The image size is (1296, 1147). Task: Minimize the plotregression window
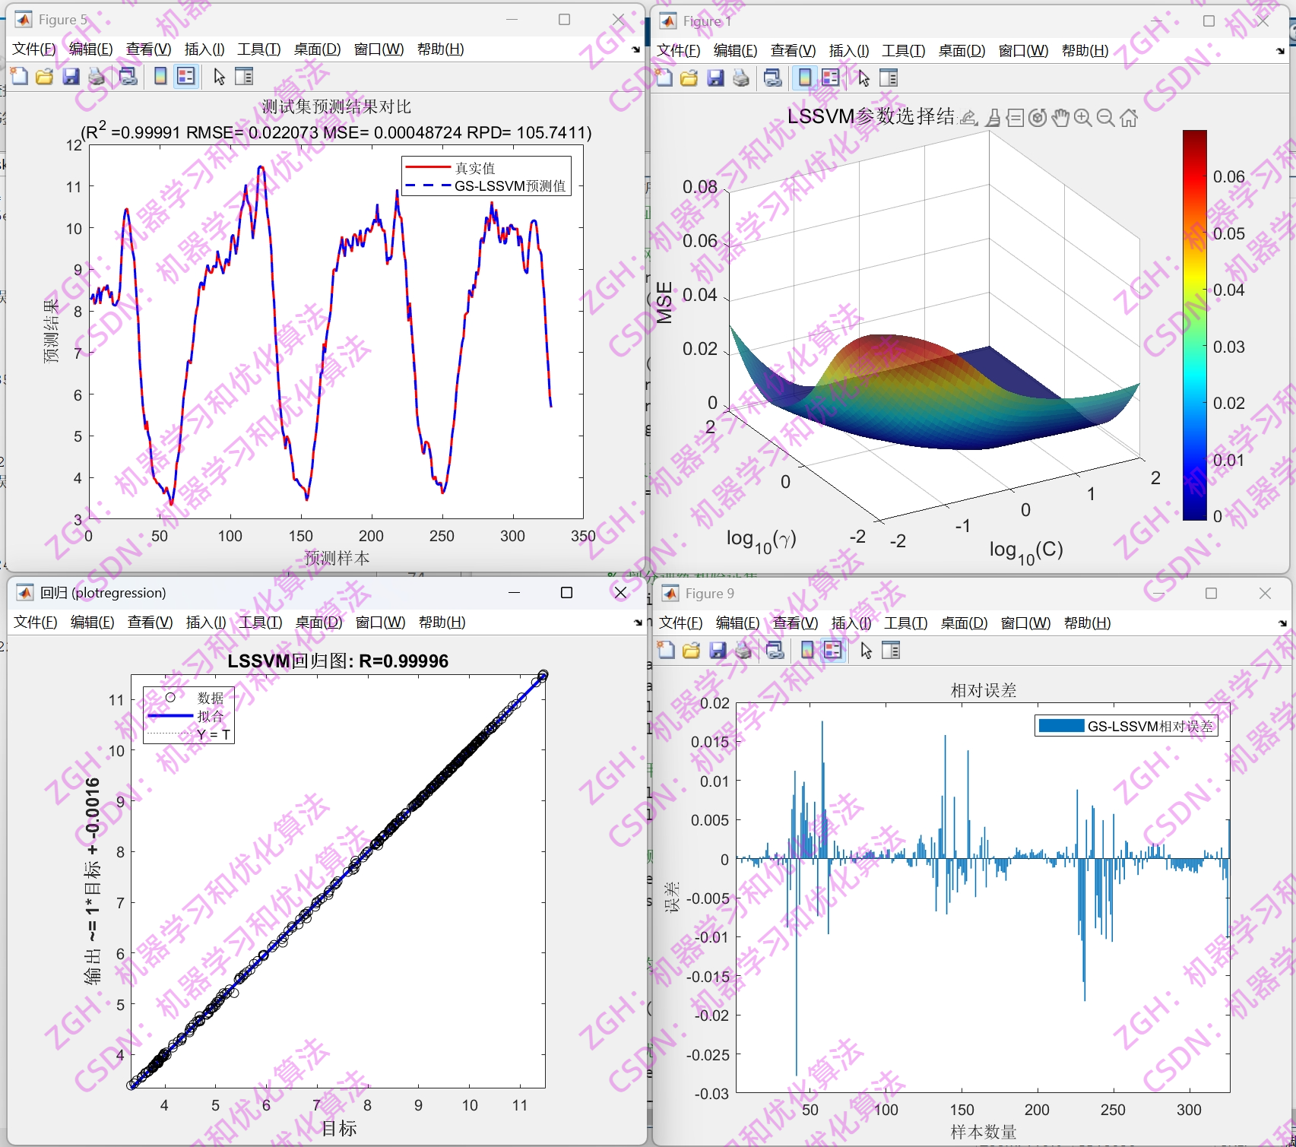pos(514,593)
